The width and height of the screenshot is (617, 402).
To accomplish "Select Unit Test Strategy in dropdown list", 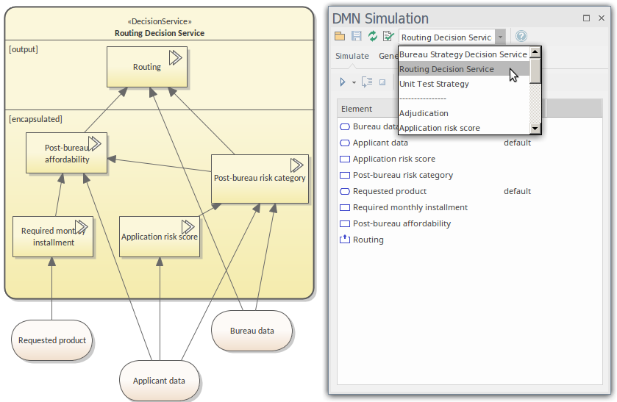I will [x=434, y=84].
